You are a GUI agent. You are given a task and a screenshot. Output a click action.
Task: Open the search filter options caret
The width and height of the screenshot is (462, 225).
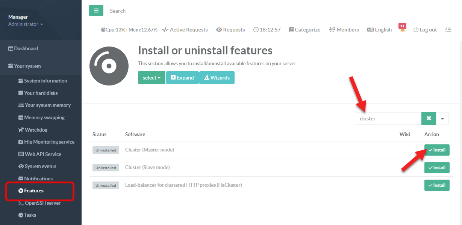[442, 118]
